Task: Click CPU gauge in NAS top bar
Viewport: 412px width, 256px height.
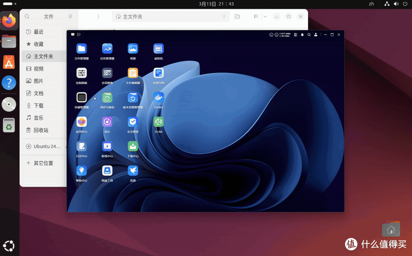Action: click(271, 34)
